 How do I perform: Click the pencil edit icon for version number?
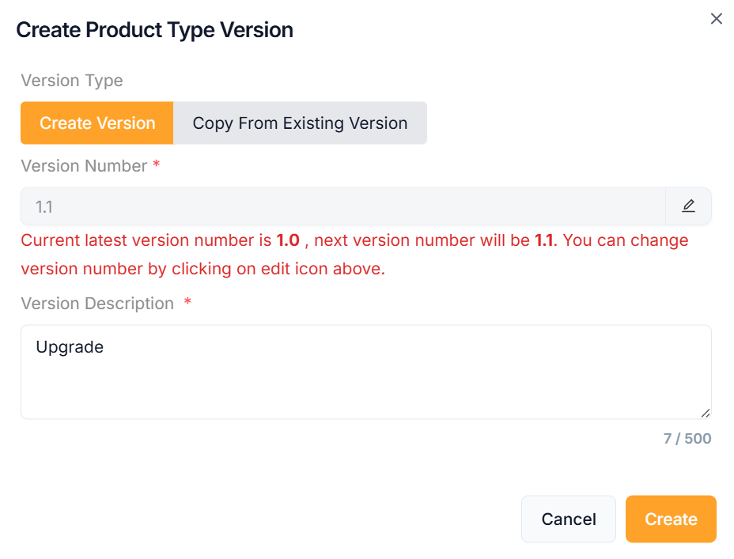[688, 206]
